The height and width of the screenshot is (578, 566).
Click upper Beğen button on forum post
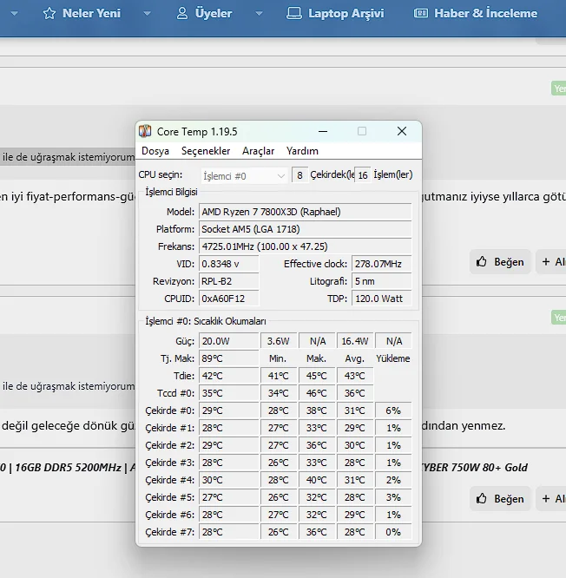[500, 262]
